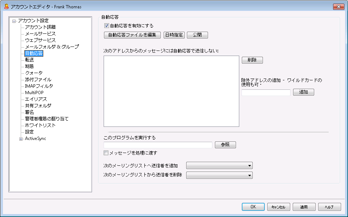This screenshot has width=348, height=217.
Task: Open the IMAPフィルタ settings page
Action: pyautogui.click(x=39, y=86)
